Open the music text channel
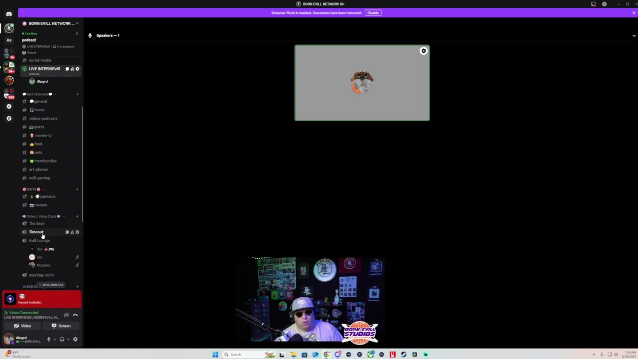 50,110
